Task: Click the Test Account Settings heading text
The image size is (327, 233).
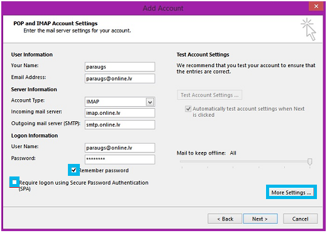Action: 202,55
